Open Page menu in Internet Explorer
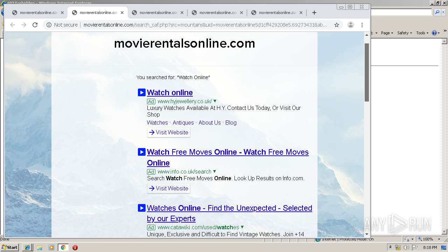This screenshot has height=252, width=448. [387, 33]
